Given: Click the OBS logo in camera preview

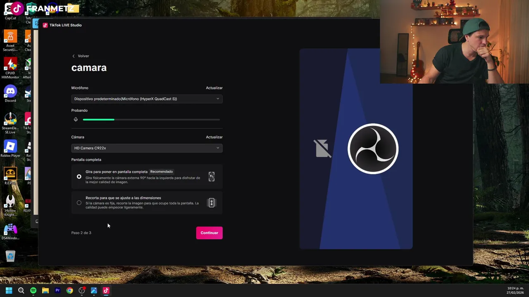Looking at the screenshot, I should click(x=373, y=148).
